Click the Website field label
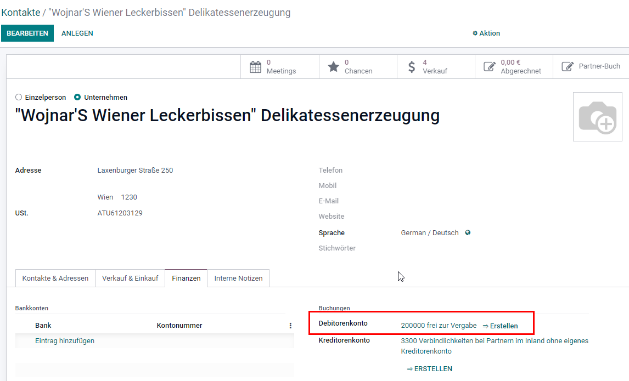Viewport: 629px width, 381px height. tap(332, 217)
